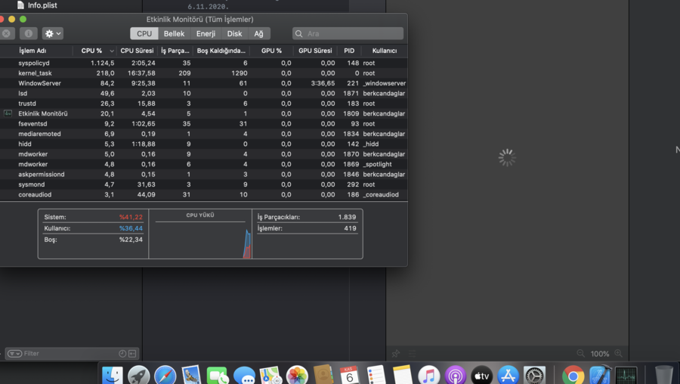680x384 pixels.
Task: Open the Enerji tab
Action: point(206,33)
